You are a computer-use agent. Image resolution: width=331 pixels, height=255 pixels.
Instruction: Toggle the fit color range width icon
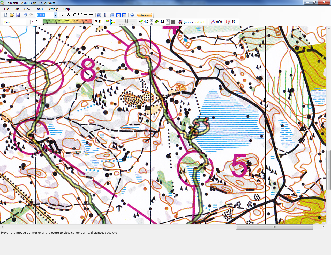(113, 22)
